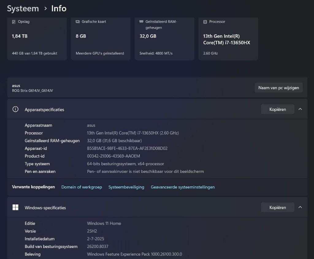Collapse the Windows-specificaties section

(x=301, y=207)
